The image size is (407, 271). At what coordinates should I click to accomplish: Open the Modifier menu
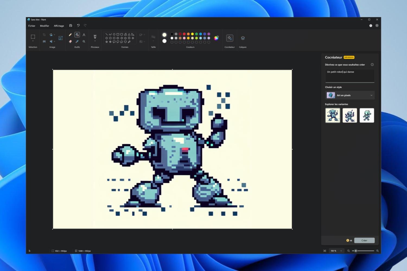pyautogui.click(x=44, y=26)
